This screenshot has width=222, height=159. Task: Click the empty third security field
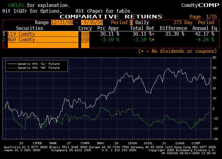pos(43,45)
